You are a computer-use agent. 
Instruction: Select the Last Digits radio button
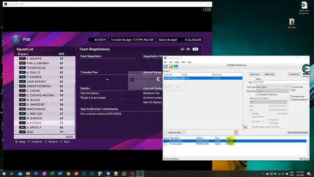click(268, 123)
